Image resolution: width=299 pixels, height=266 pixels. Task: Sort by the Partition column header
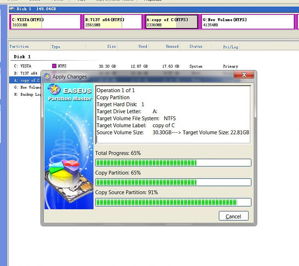(19, 47)
